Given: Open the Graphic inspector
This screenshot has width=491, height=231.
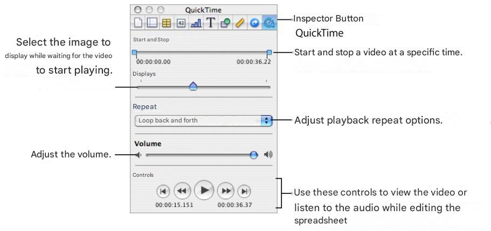Looking at the screenshot, I should point(225,23).
